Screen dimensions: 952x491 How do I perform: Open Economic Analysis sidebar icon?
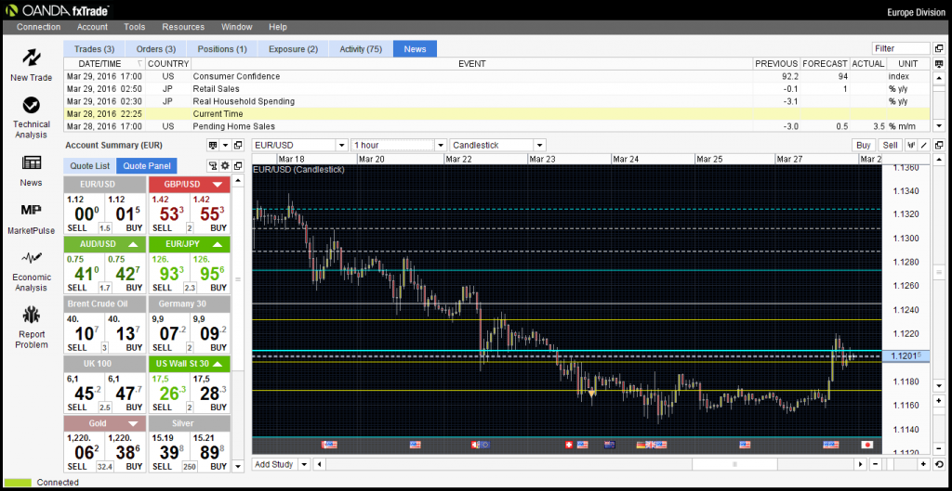pos(31,258)
